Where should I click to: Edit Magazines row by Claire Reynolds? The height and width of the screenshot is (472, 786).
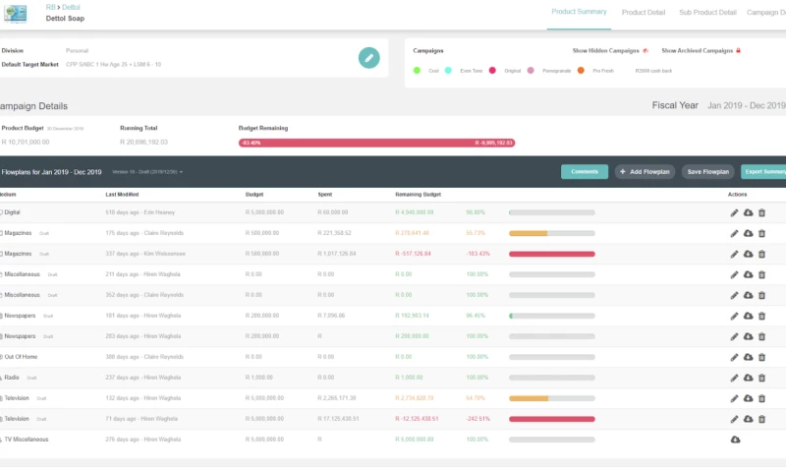pyautogui.click(x=734, y=234)
